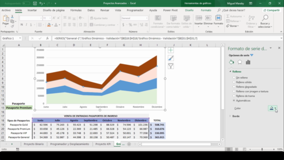Open Opciones de serie dropdown arrow
This screenshot has width=284, height=160.
point(252,55)
